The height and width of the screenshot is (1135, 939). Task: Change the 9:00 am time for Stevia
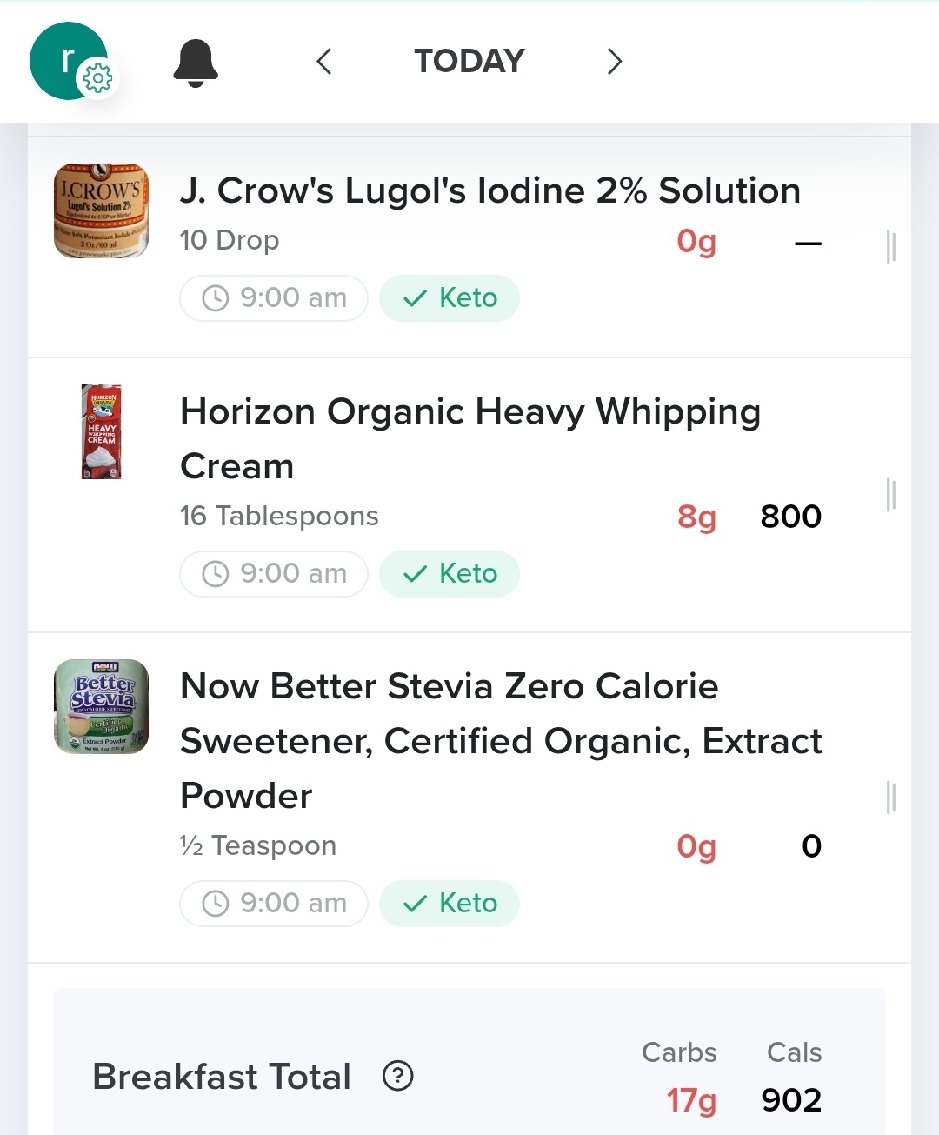tap(274, 904)
